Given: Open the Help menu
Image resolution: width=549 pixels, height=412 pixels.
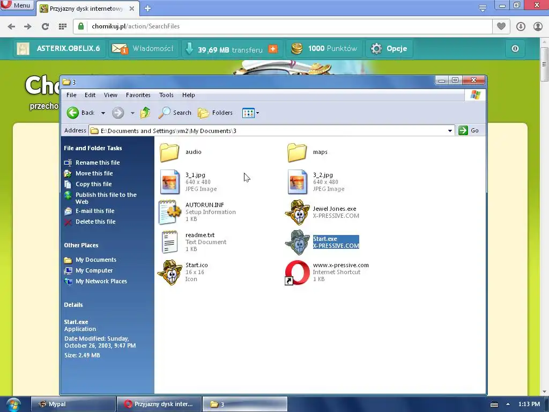Looking at the screenshot, I should coord(188,95).
